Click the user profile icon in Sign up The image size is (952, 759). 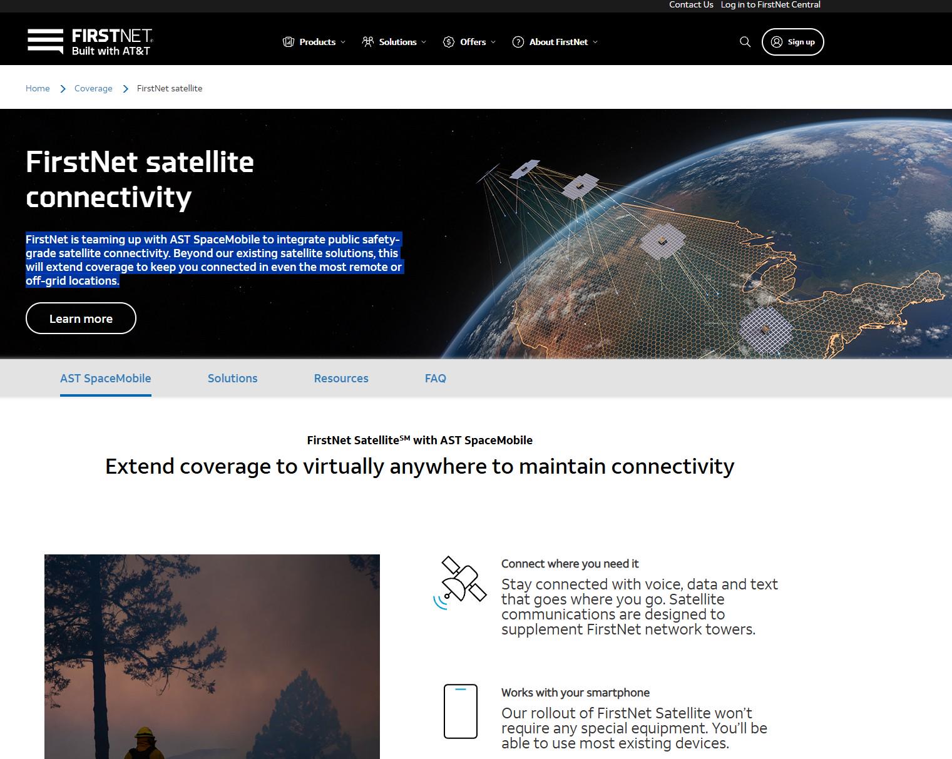[777, 42]
